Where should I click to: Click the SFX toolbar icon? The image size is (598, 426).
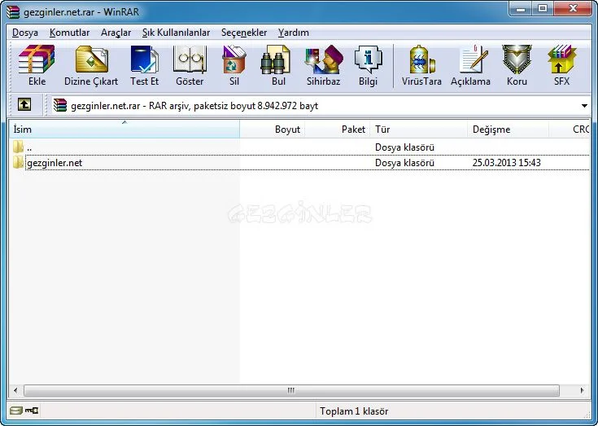562,65
